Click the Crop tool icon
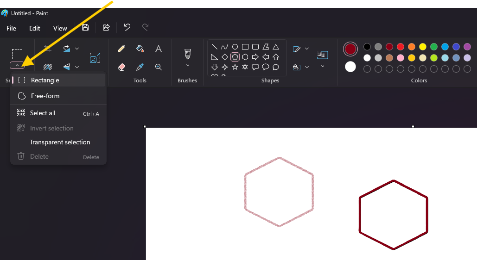The image size is (477, 260). click(47, 48)
